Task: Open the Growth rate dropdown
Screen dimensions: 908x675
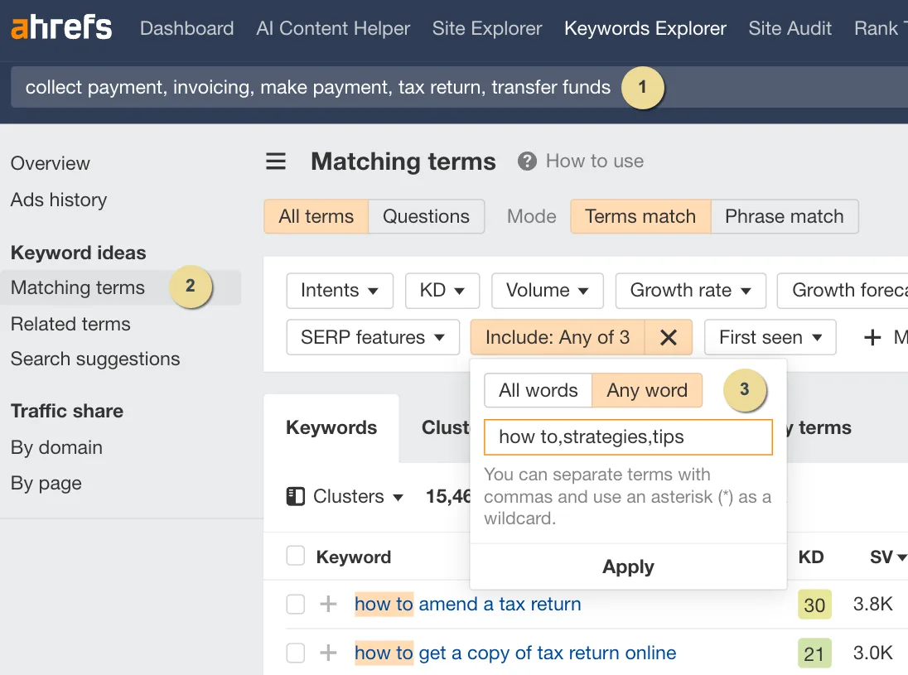Action: point(690,290)
